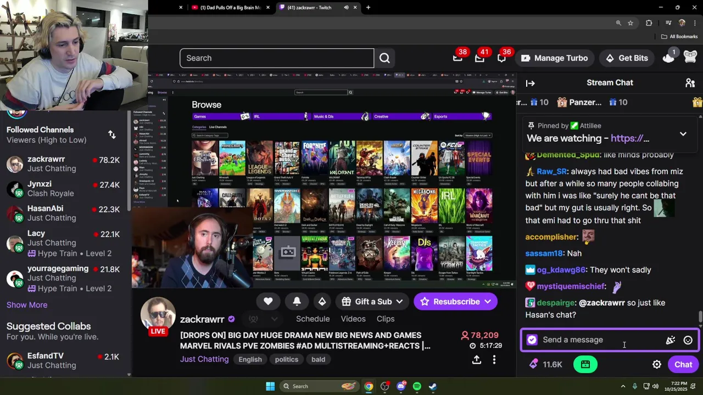Open a new browser tab

[x=368, y=8]
